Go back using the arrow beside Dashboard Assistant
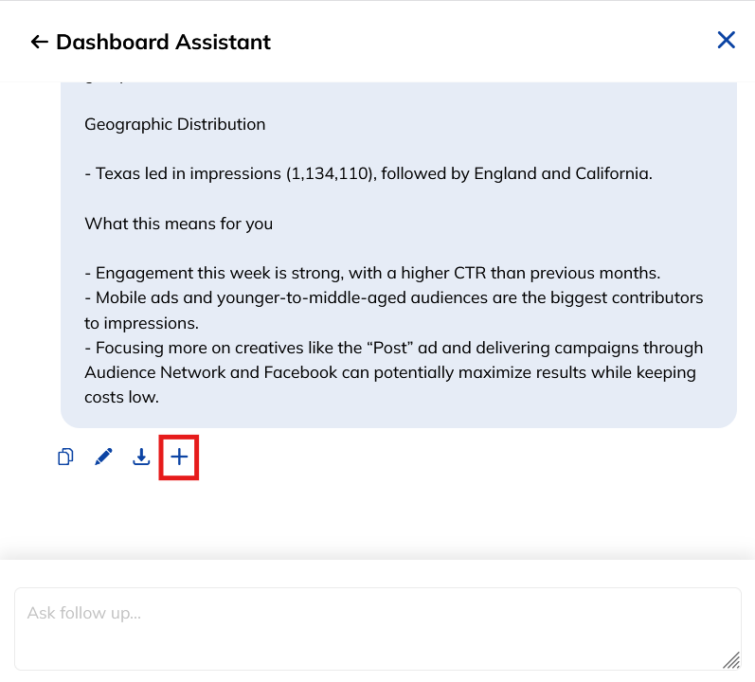The image size is (755, 682). coord(39,42)
